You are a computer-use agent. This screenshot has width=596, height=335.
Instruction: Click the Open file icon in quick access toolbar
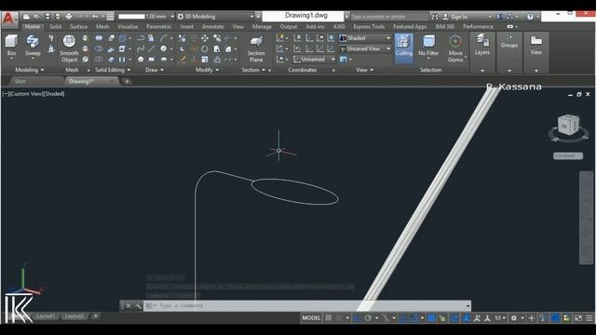coord(37,17)
